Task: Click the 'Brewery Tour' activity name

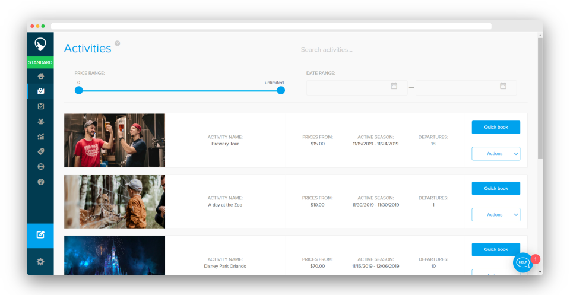Action: click(225, 144)
